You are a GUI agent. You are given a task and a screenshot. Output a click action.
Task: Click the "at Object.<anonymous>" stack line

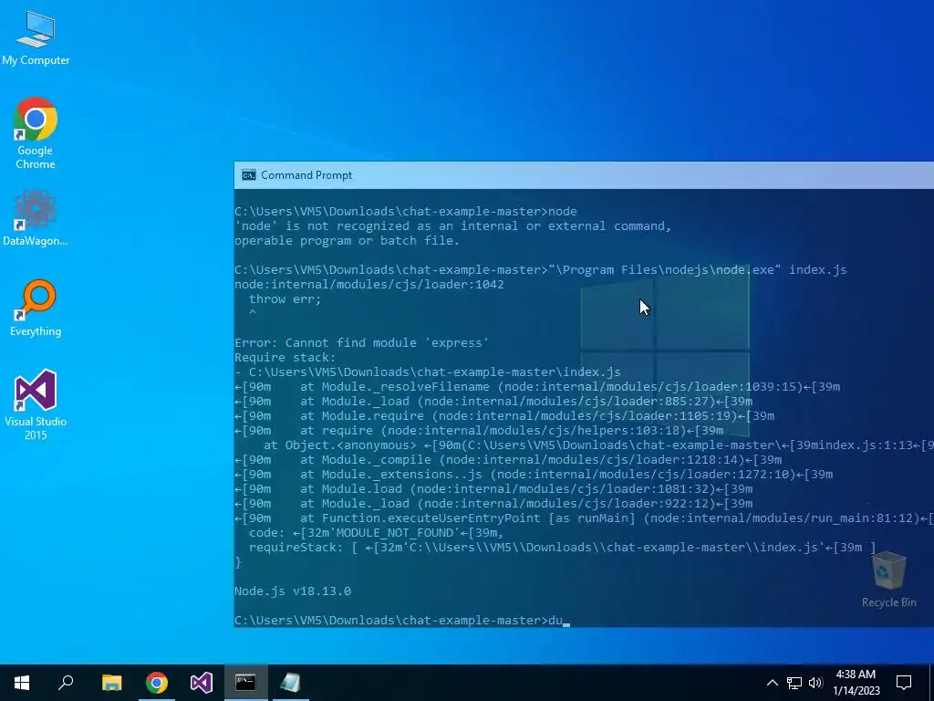tap(598, 445)
